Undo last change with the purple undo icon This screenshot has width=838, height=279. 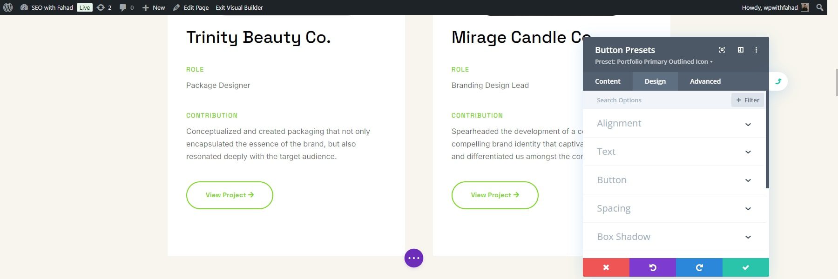652,267
